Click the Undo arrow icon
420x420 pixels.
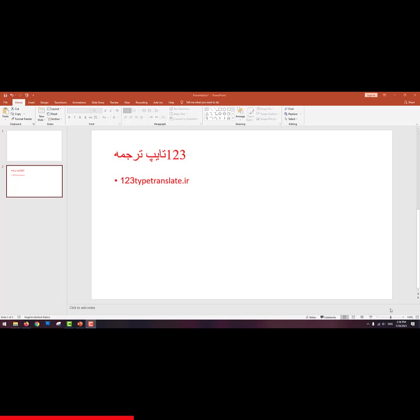[x=12, y=95]
